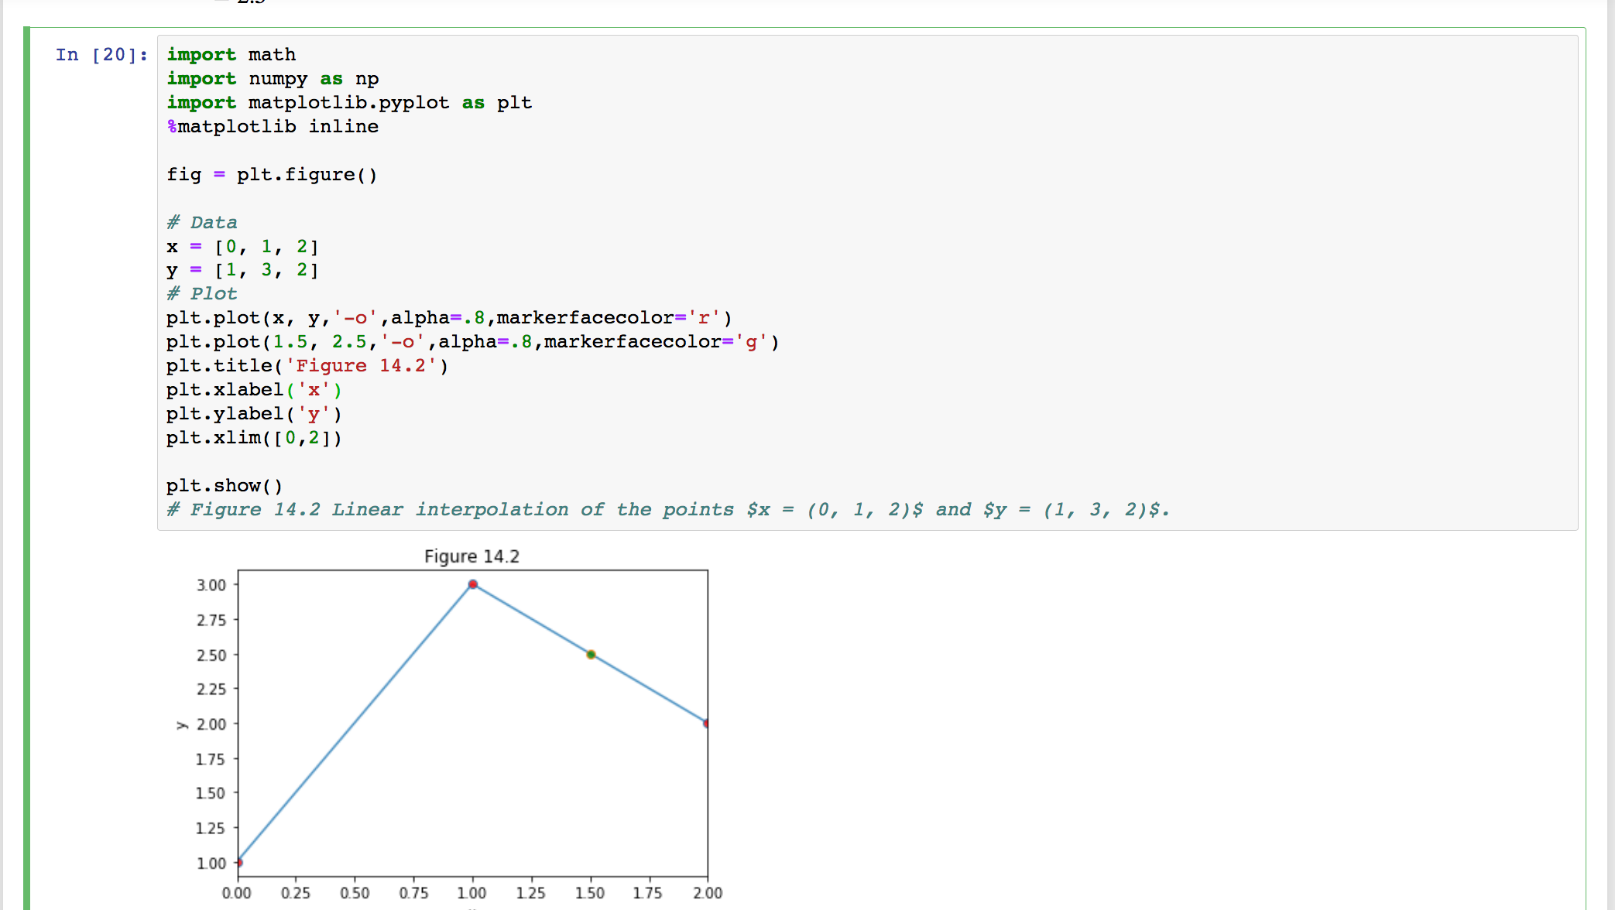Click the In [20] cell prompt label
Screen dimensions: 1615x910
(x=100, y=54)
